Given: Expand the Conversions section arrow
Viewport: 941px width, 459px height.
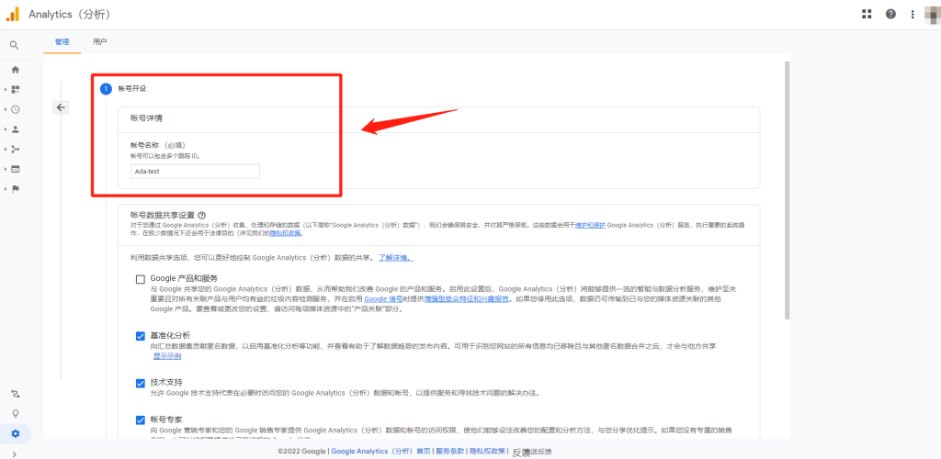Looking at the screenshot, I should (x=6, y=189).
